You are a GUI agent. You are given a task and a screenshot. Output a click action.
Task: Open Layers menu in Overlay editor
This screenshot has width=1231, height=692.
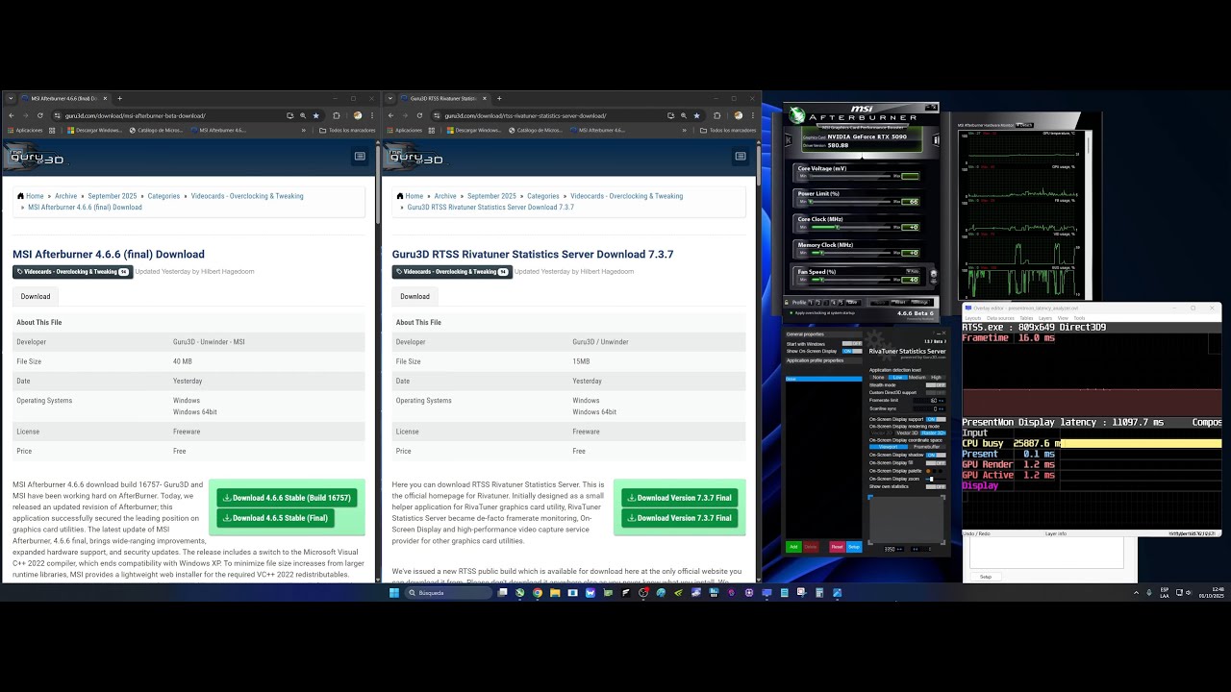pos(1046,318)
